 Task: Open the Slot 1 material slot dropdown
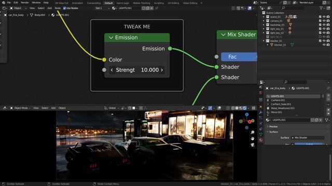(103, 8)
